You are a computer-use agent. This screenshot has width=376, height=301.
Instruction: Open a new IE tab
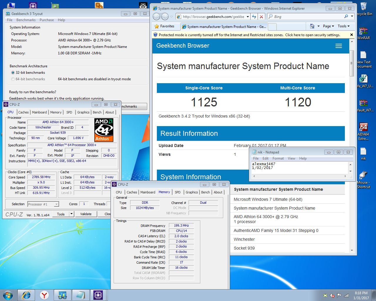272,27
